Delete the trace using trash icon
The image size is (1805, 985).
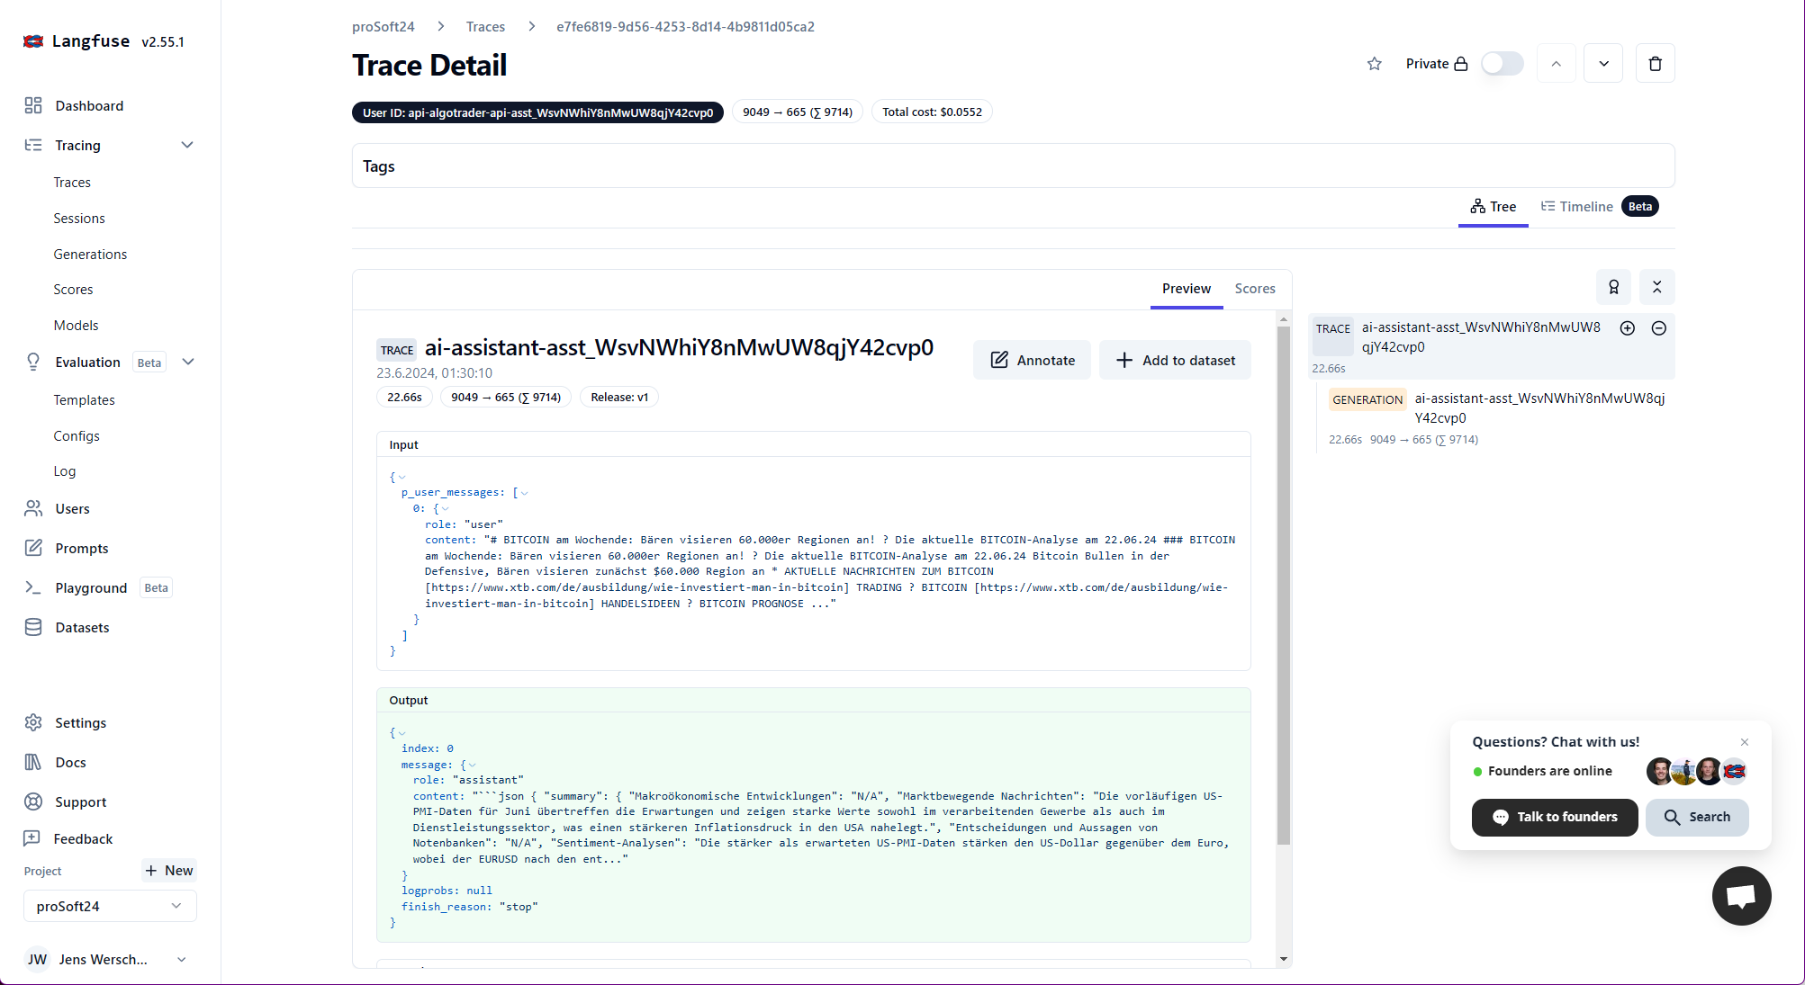pos(1655,64)
